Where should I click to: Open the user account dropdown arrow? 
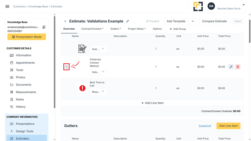click(244, 5)
